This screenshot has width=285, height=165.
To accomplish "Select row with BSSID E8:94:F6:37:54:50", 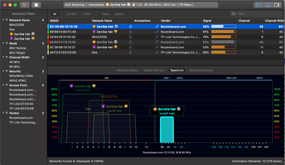I will [166, 37].
